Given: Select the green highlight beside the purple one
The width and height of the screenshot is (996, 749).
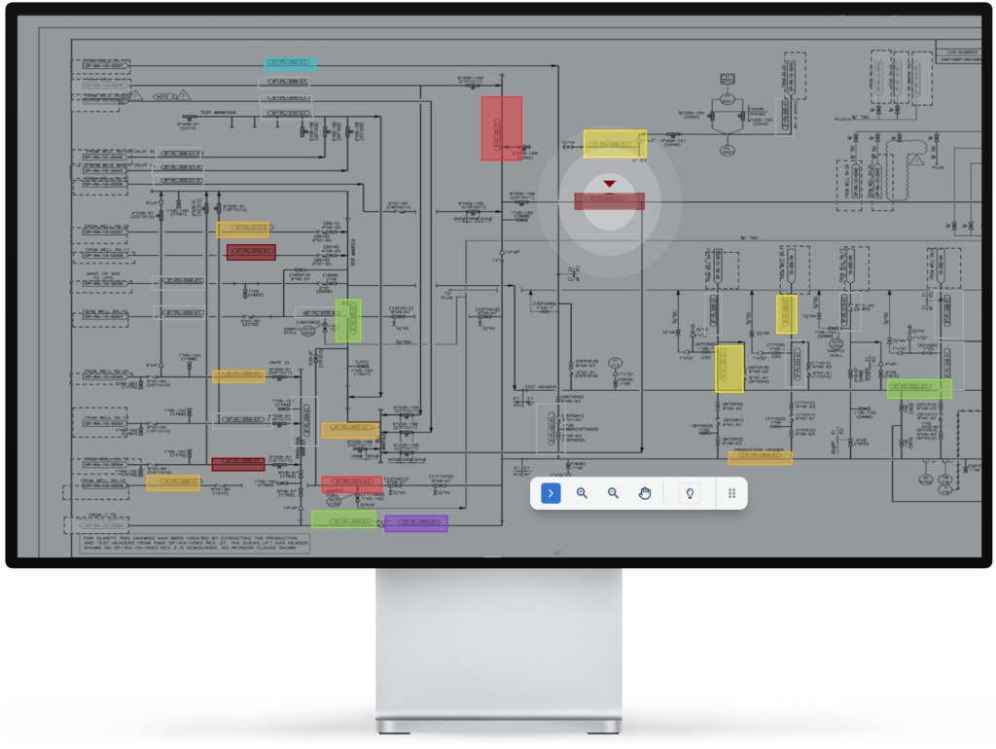Looking at the screenshot, I should (x=344, y=519).
